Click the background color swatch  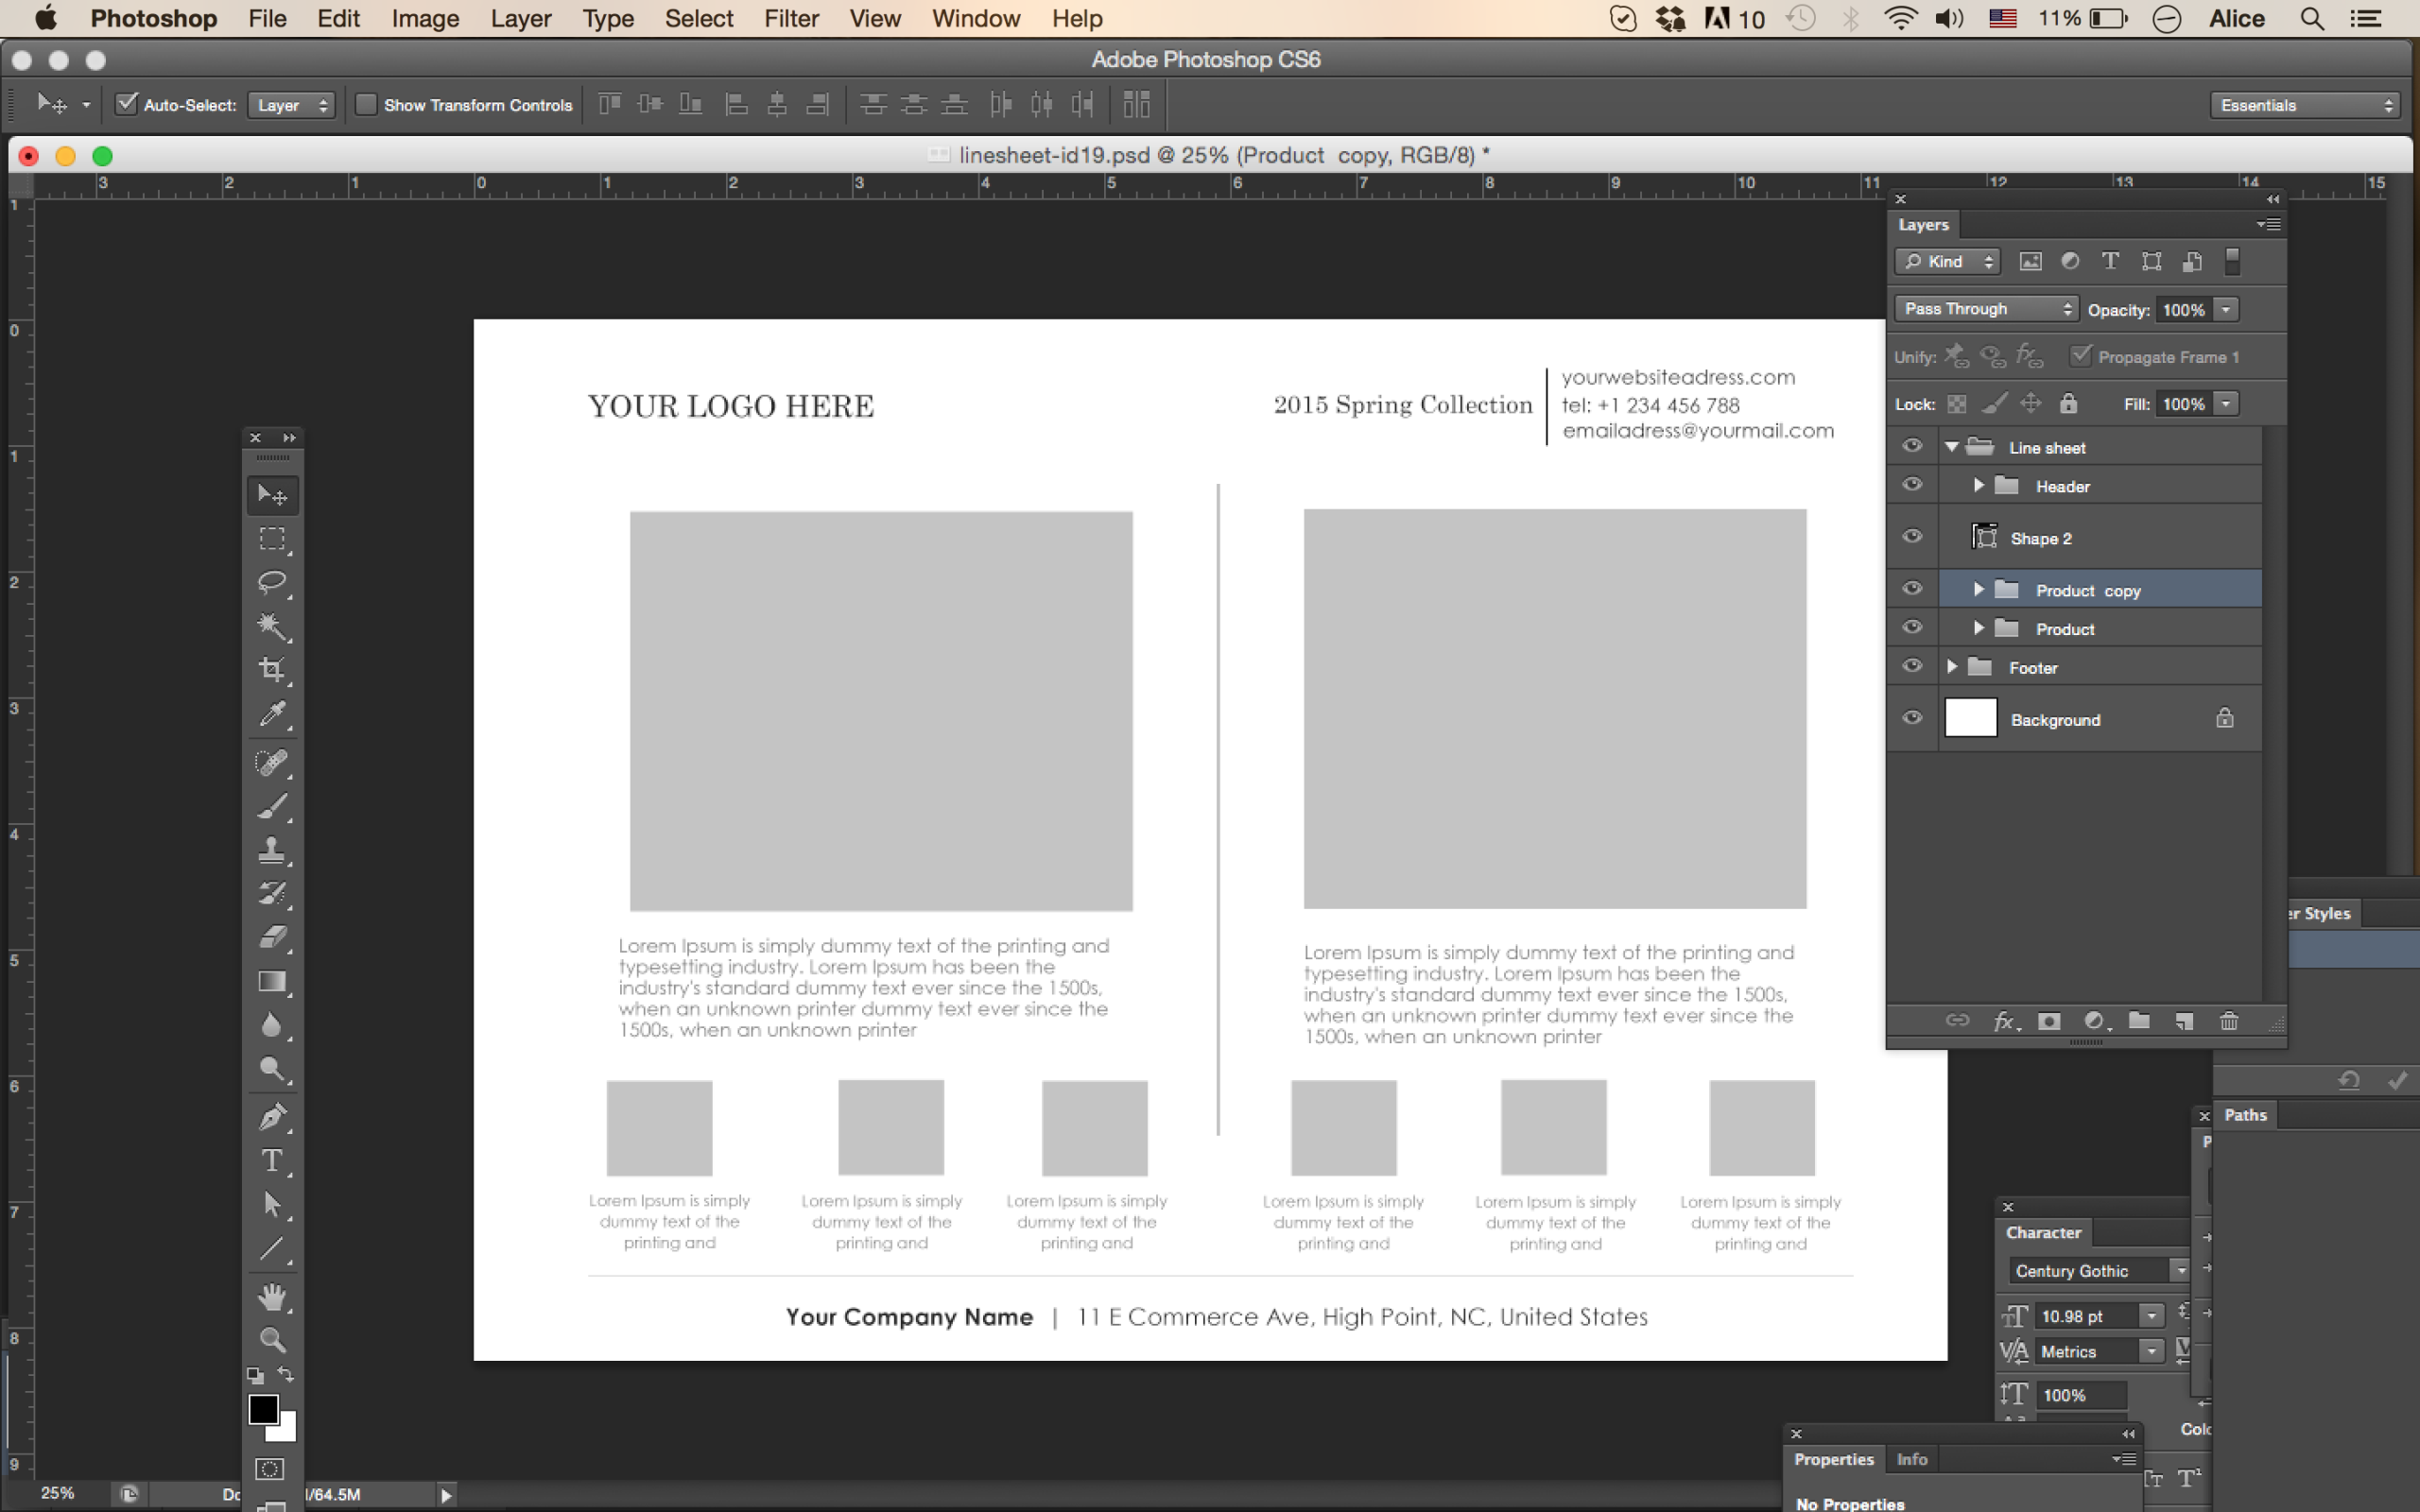(286, 1430)
